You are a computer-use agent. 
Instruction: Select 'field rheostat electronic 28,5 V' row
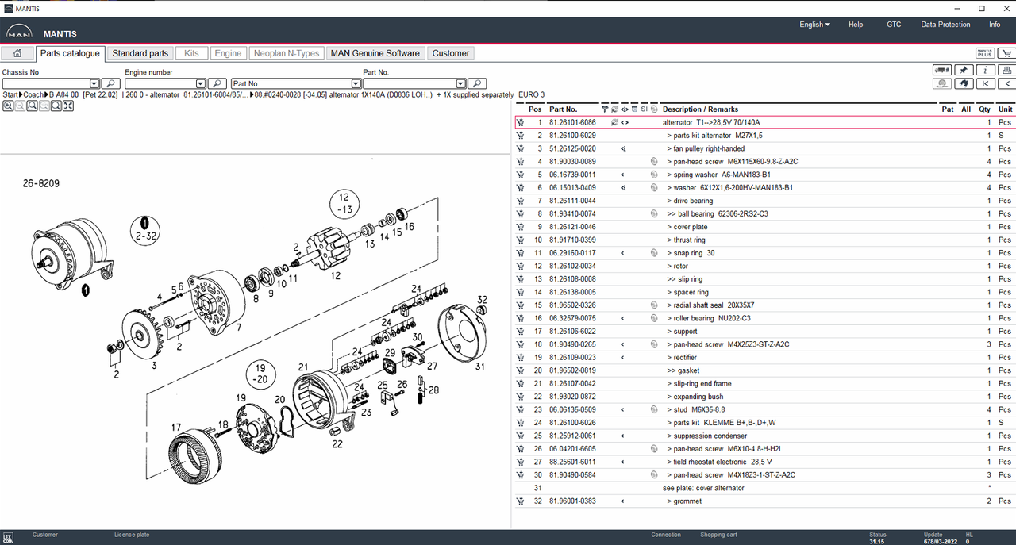(x=765, y=462)
